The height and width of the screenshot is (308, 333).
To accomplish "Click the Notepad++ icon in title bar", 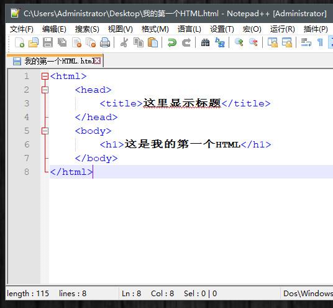I will point(15,13).
